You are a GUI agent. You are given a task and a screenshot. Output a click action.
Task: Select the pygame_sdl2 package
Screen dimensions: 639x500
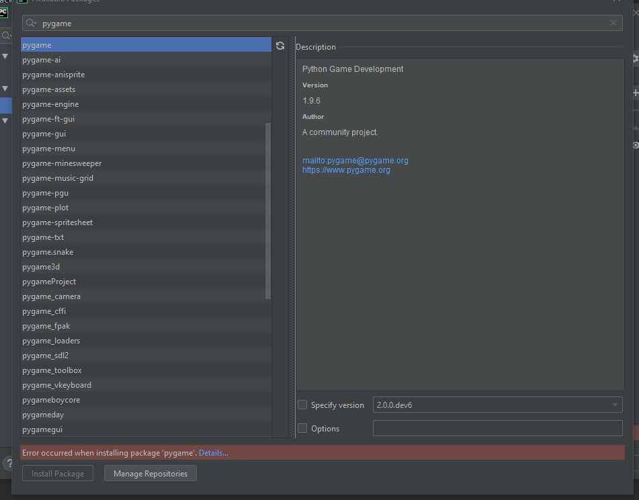pos(45,356)
